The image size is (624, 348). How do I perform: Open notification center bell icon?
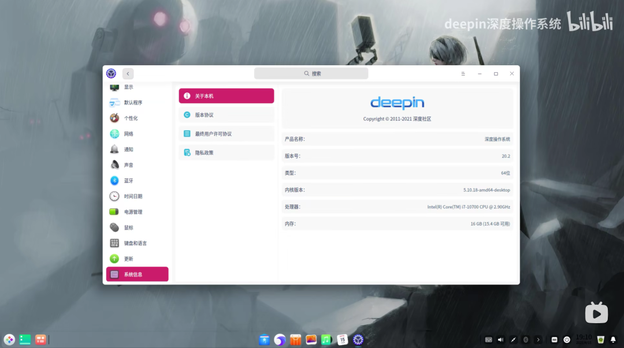point(613,340)
